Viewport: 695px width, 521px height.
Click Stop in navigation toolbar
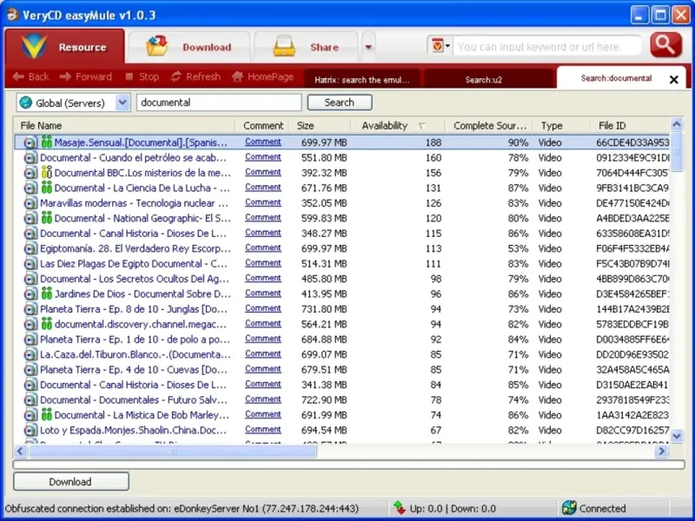point(142,76)
